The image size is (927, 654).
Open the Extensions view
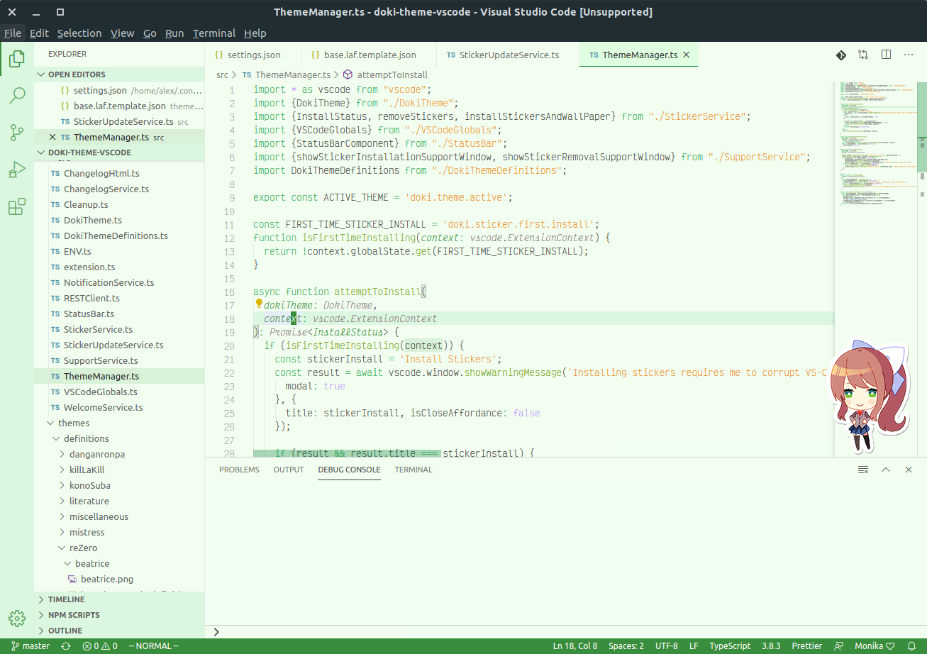[x=17, y=206]
